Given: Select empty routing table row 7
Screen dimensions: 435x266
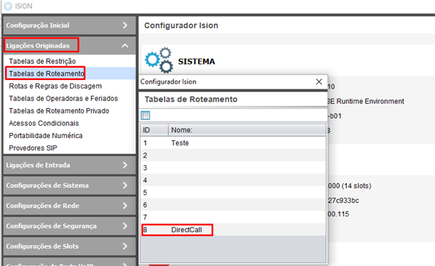Looking at the screenshot, I should coord(233,217).
